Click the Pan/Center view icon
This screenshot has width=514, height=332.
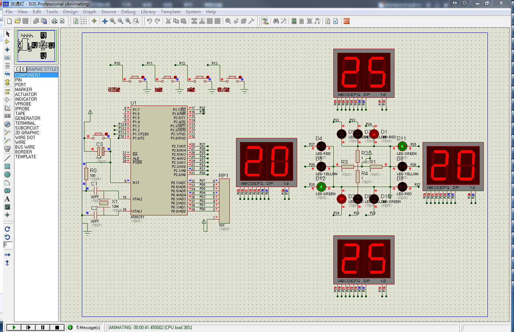105,21
